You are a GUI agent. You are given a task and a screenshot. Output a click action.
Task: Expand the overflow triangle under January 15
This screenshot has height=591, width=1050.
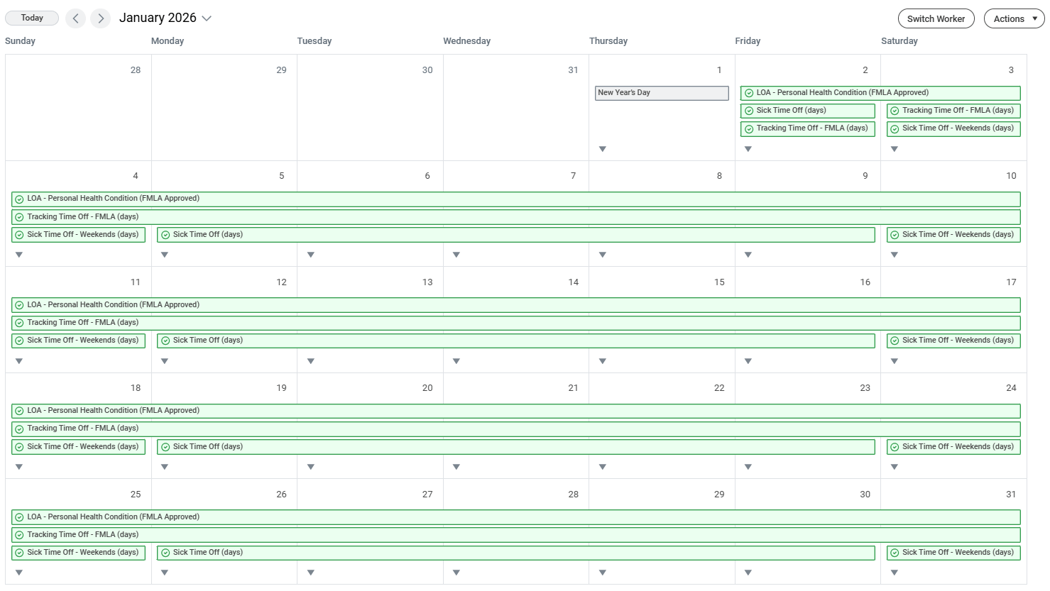point(602,360)
